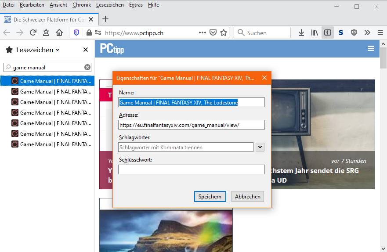
Task: Click the Suchen search box
Action: tap(262, 32)
